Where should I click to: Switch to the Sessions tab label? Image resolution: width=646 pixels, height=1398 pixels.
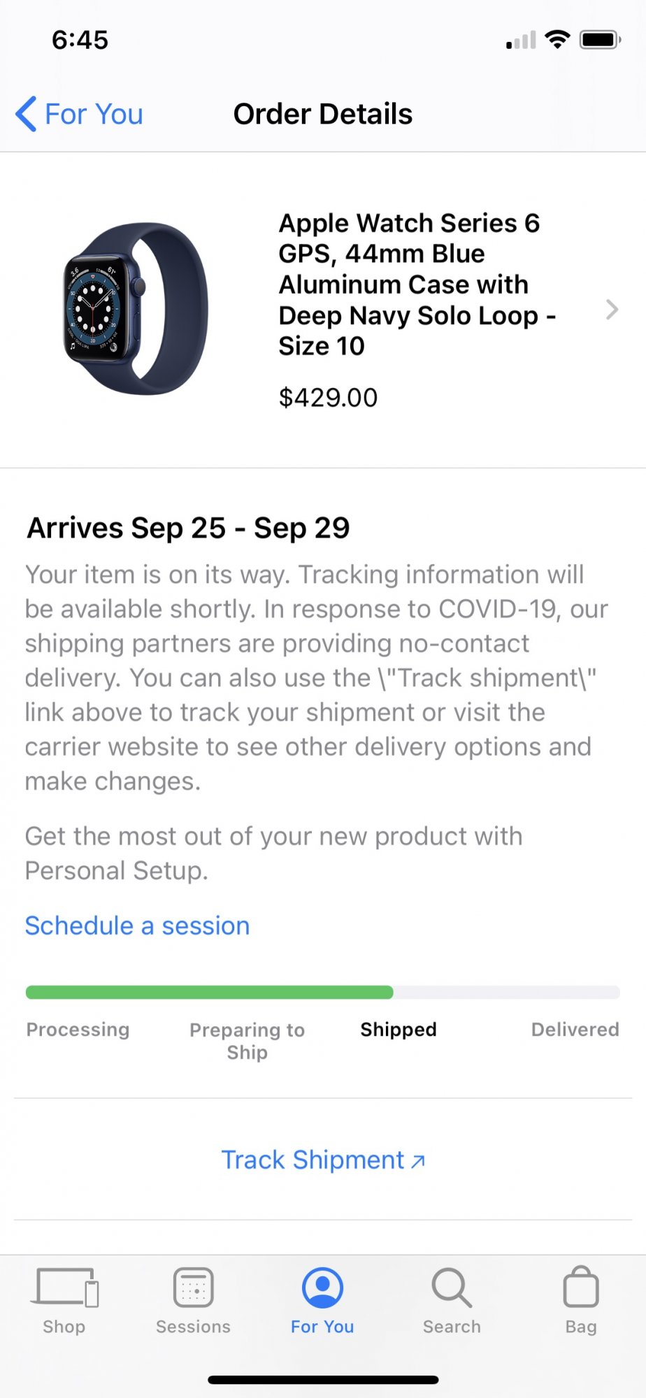point(193,1327)
